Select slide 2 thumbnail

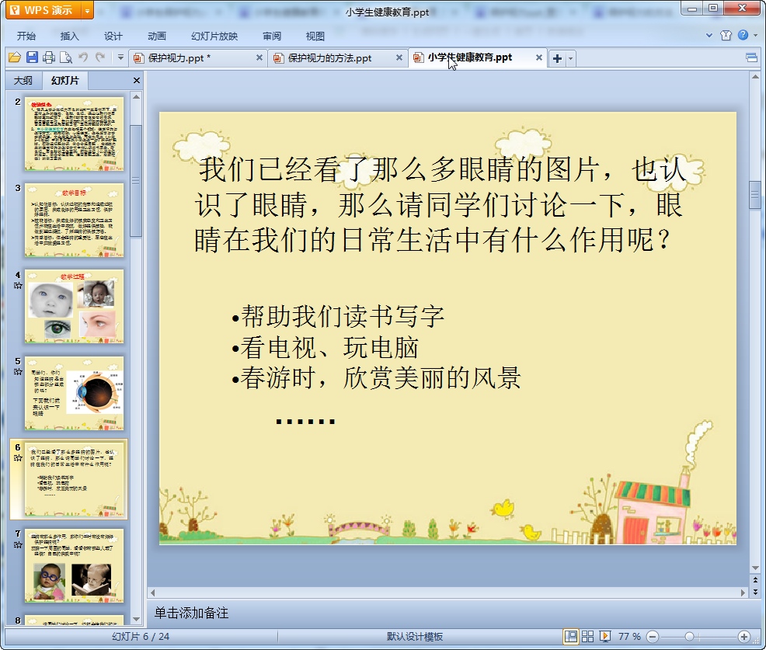[75, 134]
